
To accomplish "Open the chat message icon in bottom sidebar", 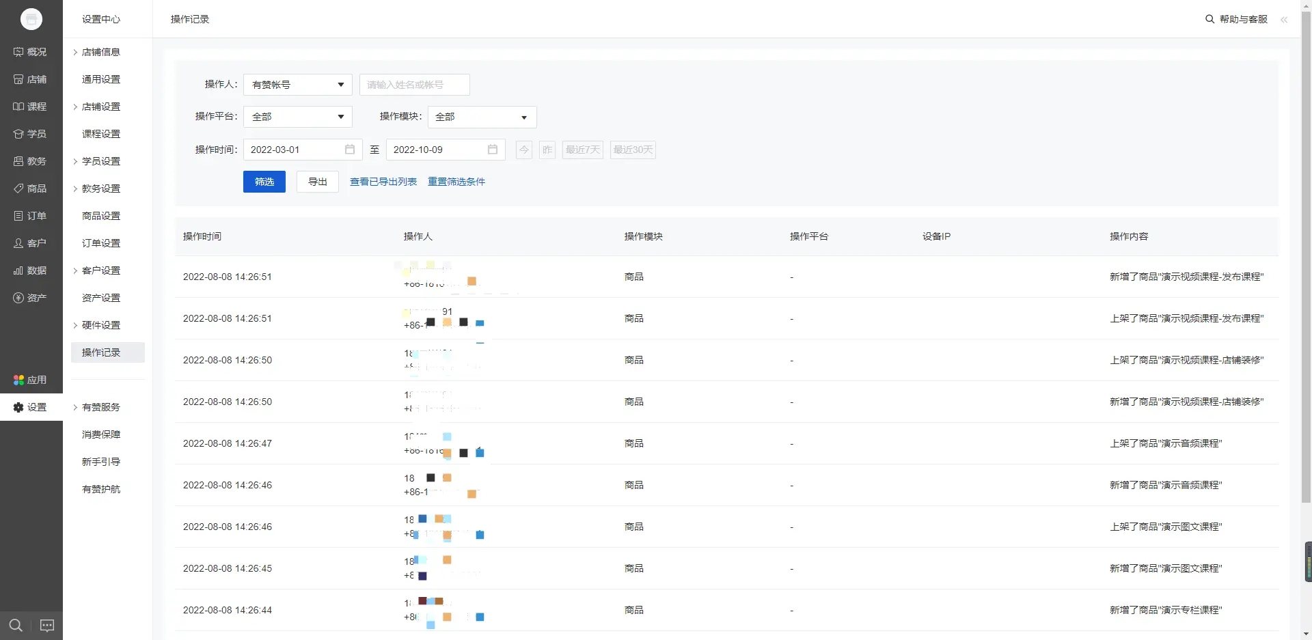I will coord(47,625).
